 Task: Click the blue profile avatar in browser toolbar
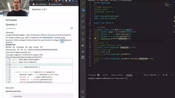pyautogui.click(x=73, y=1)
